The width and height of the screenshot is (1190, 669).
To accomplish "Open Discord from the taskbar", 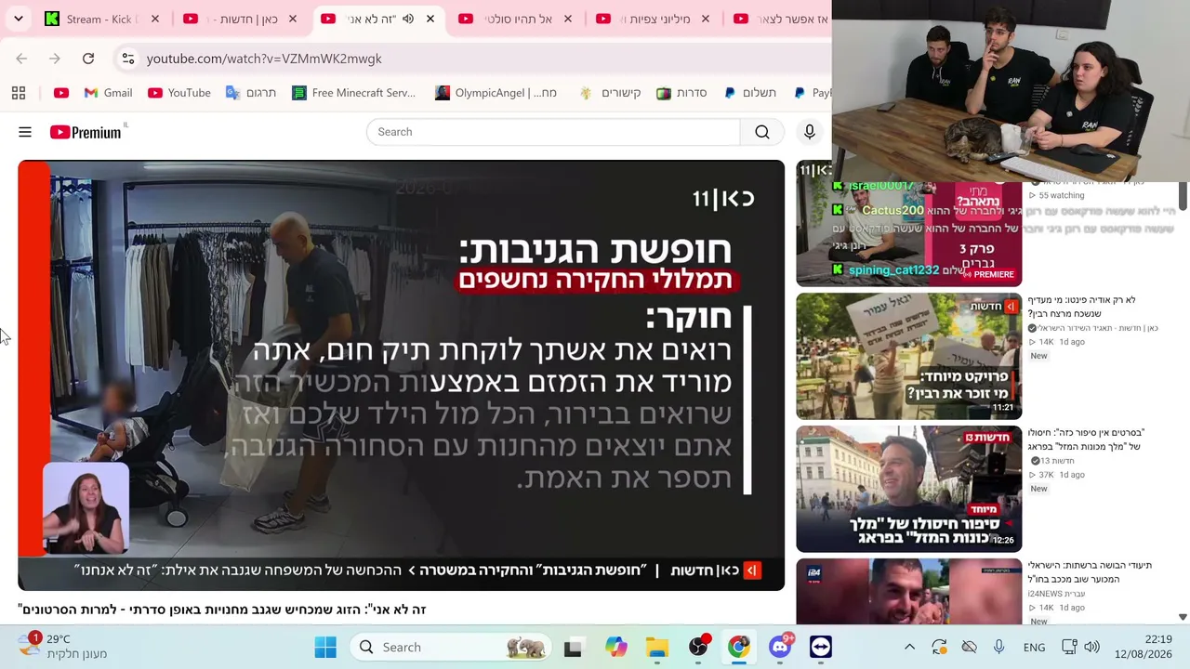I will [x=780, y=647].
